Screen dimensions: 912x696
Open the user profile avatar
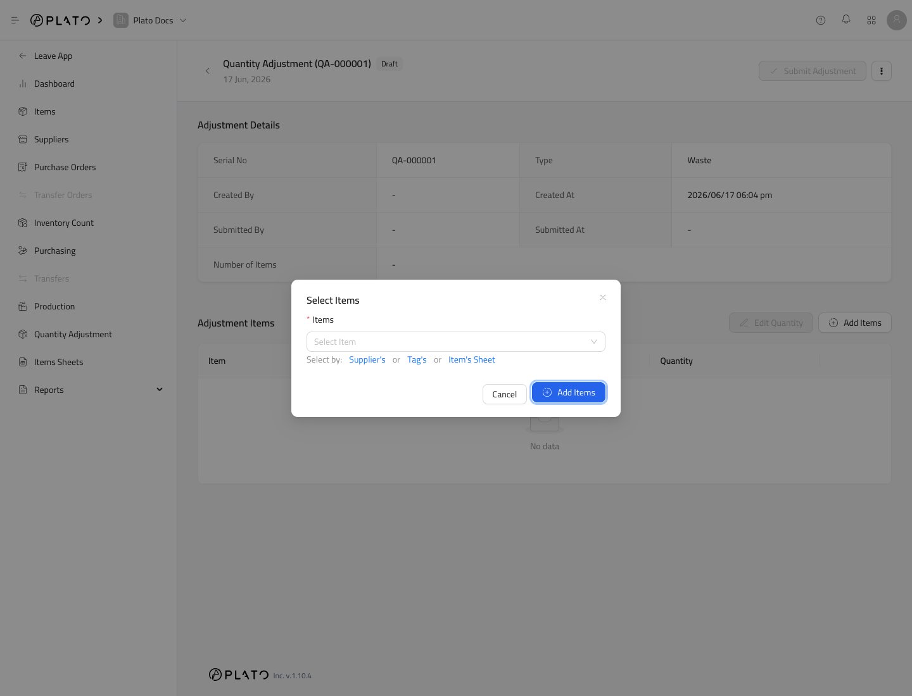(897, 20)
